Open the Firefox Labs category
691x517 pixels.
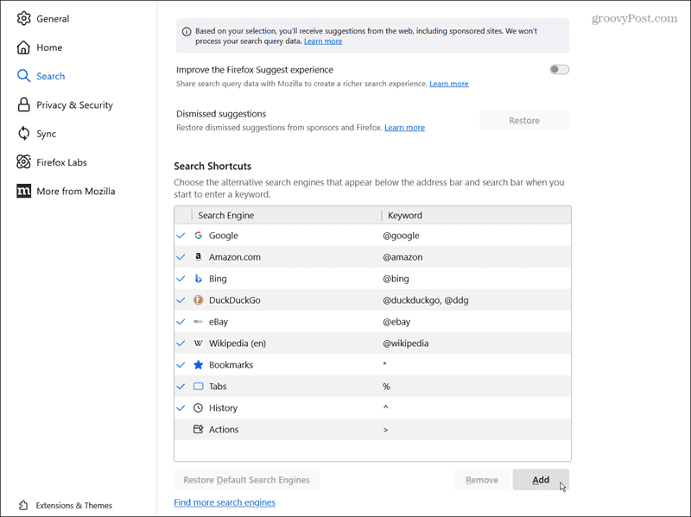[61, 162]
